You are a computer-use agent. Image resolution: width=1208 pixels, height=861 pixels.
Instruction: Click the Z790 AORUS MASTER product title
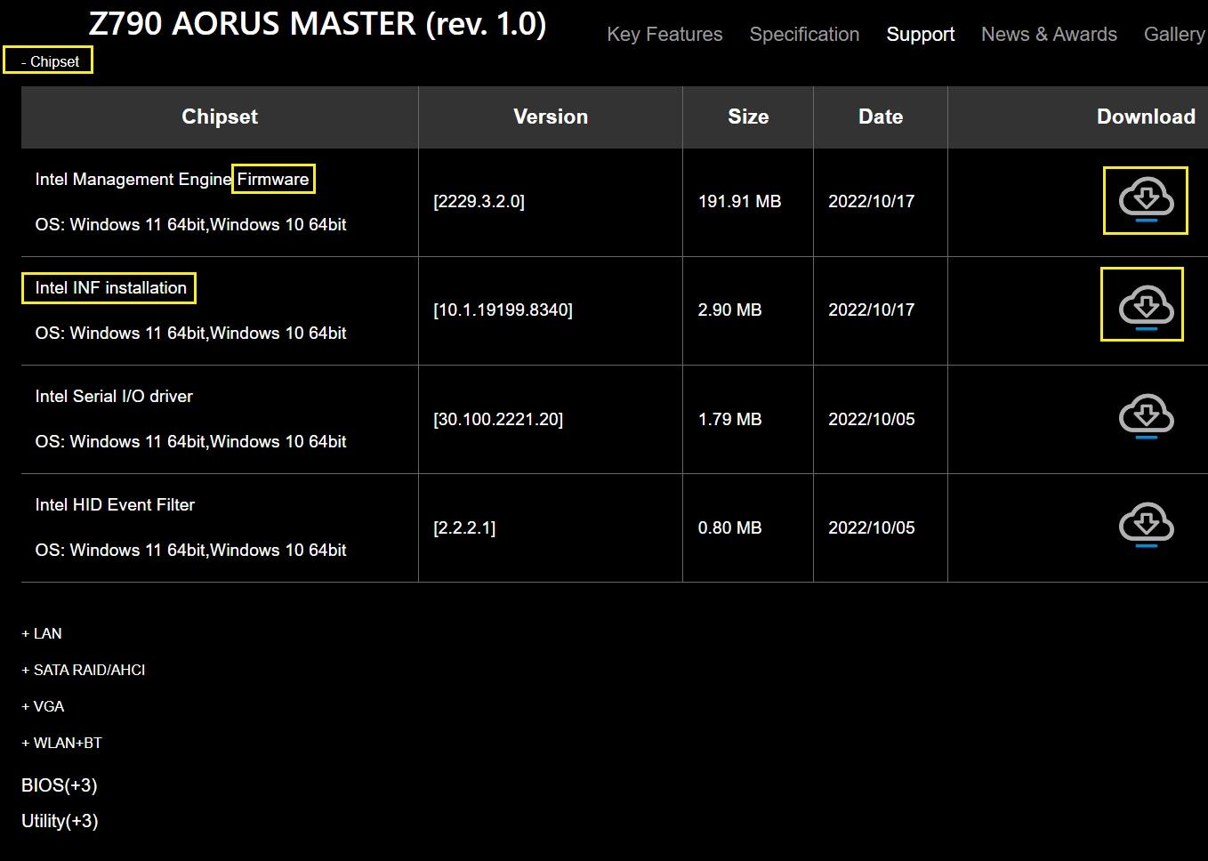click(318, 23)
